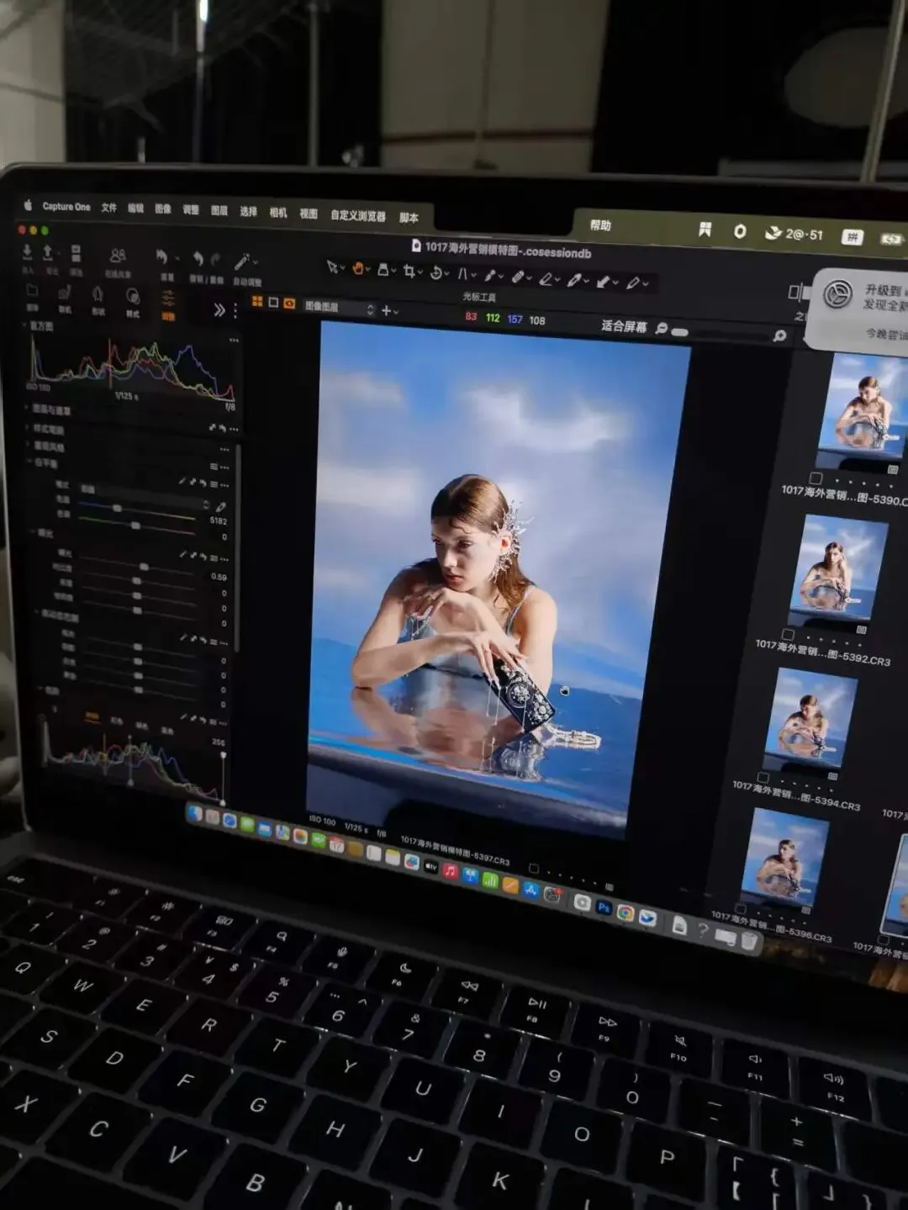
Task: Collapse the 直方图 histogram panel
Action: [x=25, y=325]
